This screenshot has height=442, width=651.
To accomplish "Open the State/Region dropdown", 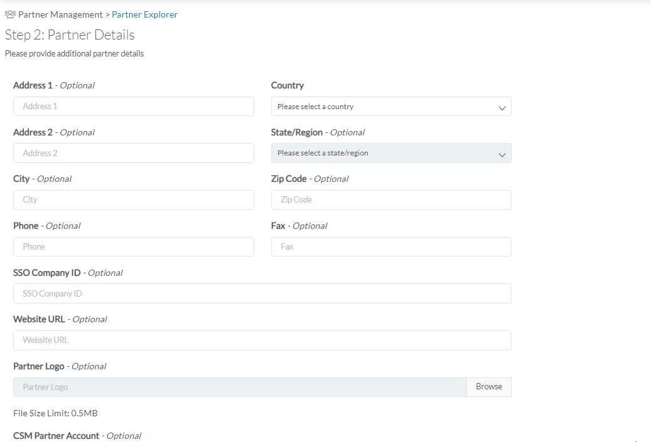I will [x=390, y=153].
